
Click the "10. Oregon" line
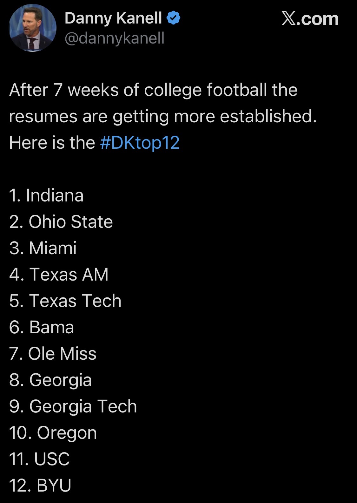tap(53, 432)
